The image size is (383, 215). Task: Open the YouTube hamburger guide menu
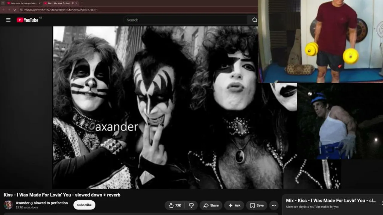click(x=8, y=20)
